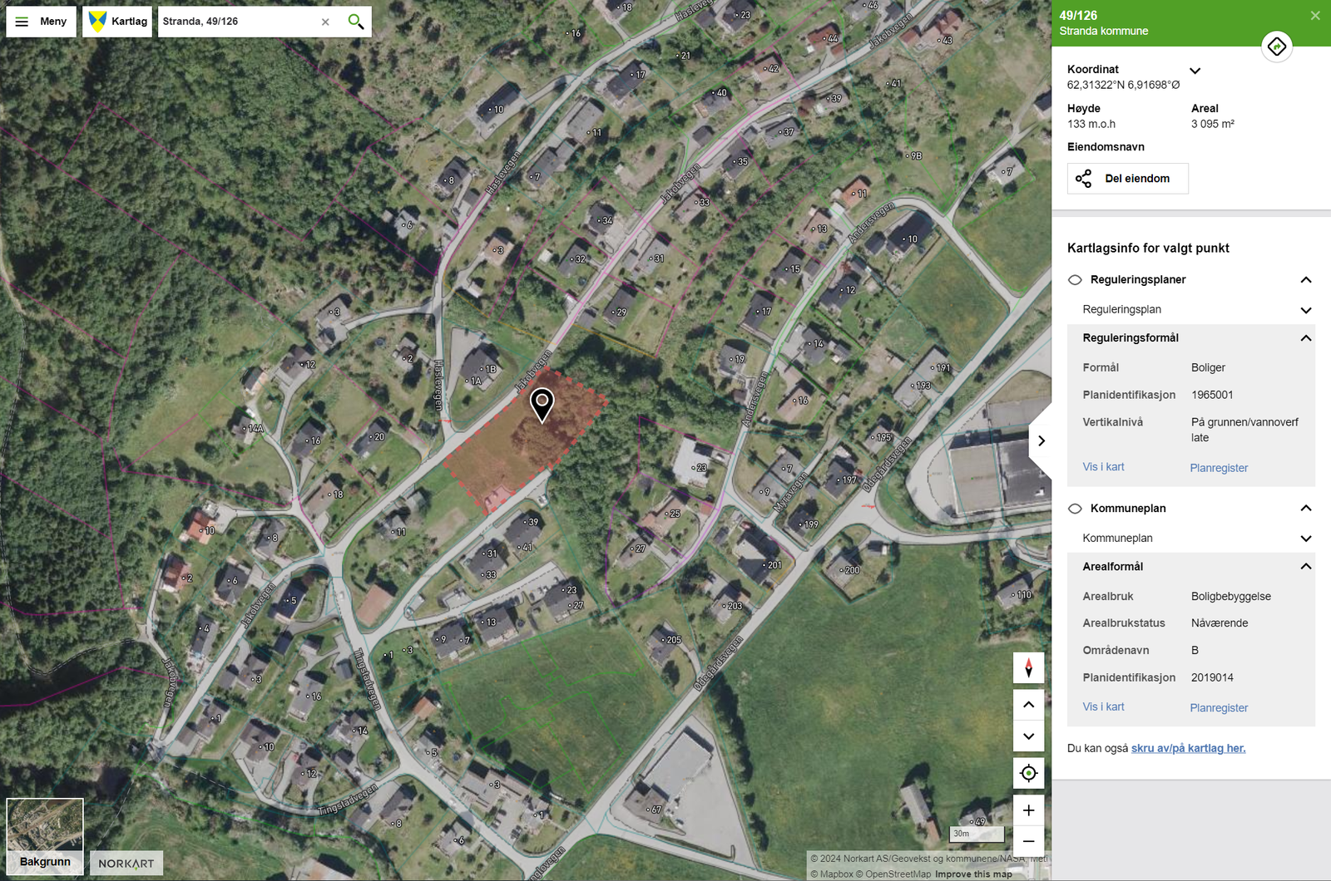Image resolution: width=1331 pixels, height=881 pixels.
Task: Zoom in the map with plus button
Action: [1028, 810]
